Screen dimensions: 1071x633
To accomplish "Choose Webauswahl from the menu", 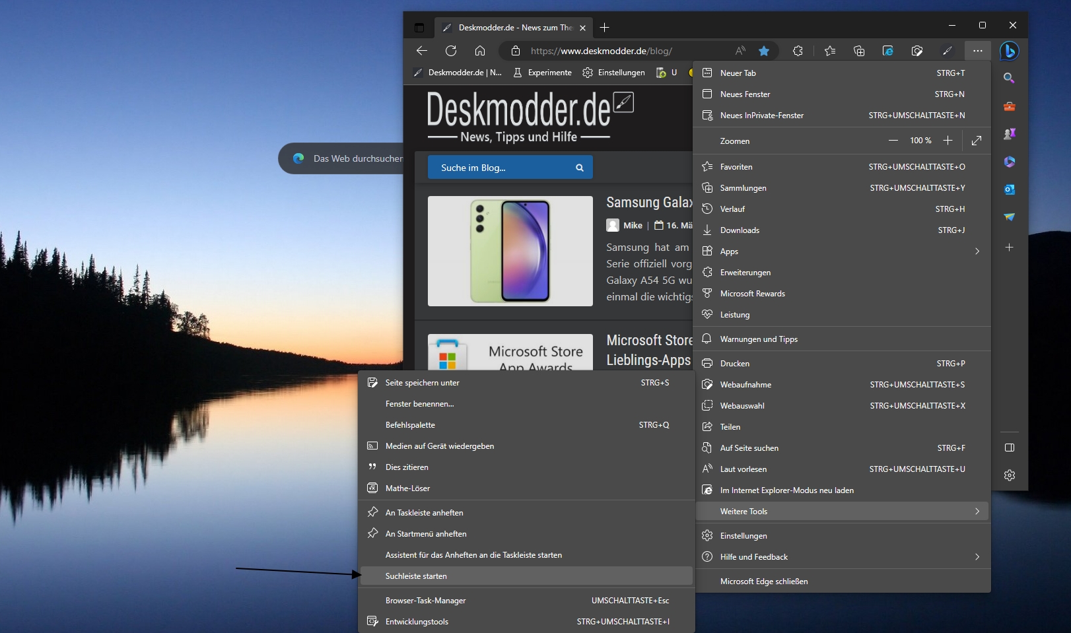I will point(843,406).
